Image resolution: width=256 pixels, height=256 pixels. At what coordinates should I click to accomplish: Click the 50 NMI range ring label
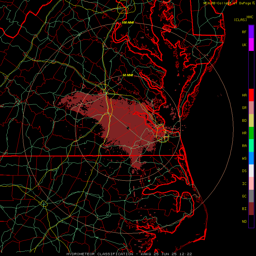point(128,75)
